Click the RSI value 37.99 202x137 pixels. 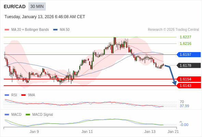184,106
